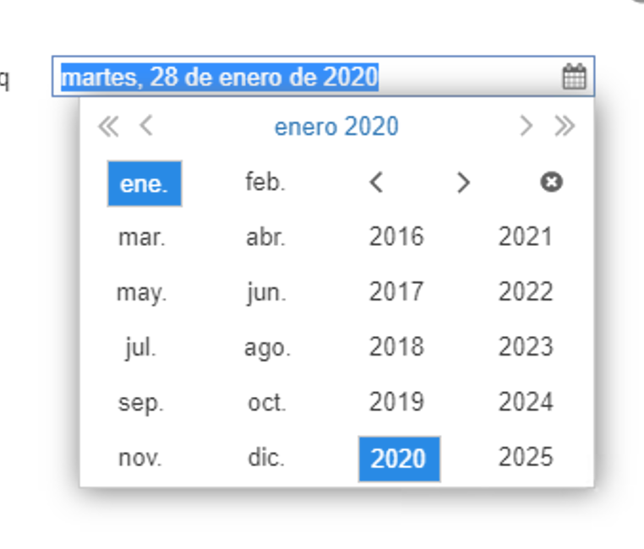Pick abr. as the month
The height and width of the screenshot is (549, 644).
coord(265,237)
